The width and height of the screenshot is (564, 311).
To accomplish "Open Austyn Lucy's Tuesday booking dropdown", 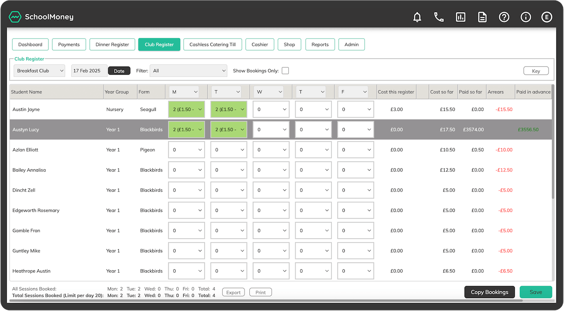I will coord(229,130).
